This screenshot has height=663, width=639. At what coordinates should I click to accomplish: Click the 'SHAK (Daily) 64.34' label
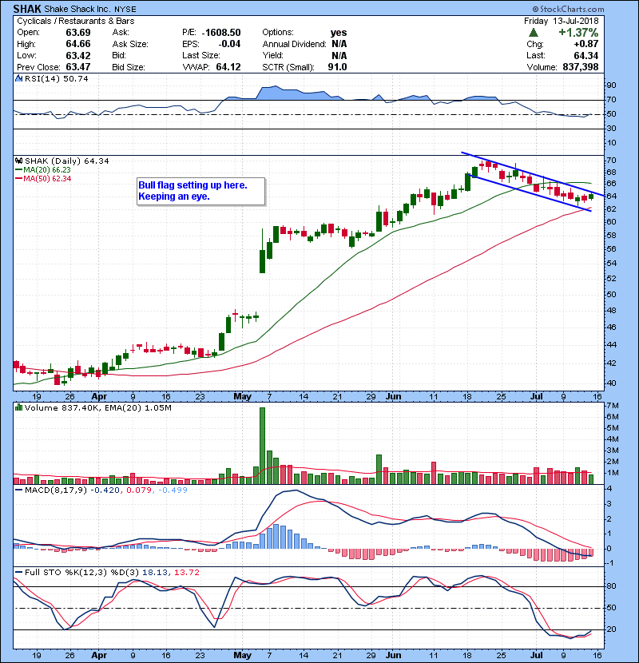click(67, 161)
